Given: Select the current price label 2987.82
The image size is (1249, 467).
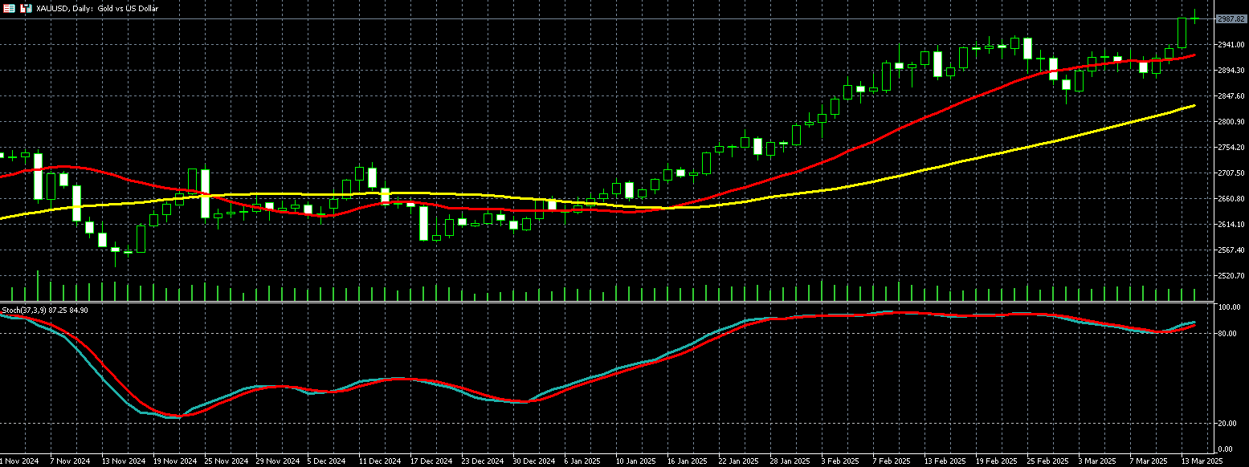Looking at the screenshot, I should pyautogui.click(x=1230, y=18).
